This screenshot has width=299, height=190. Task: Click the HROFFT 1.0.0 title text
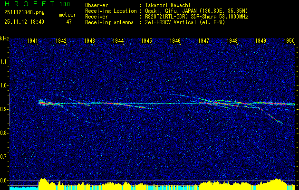pos(37,4)
